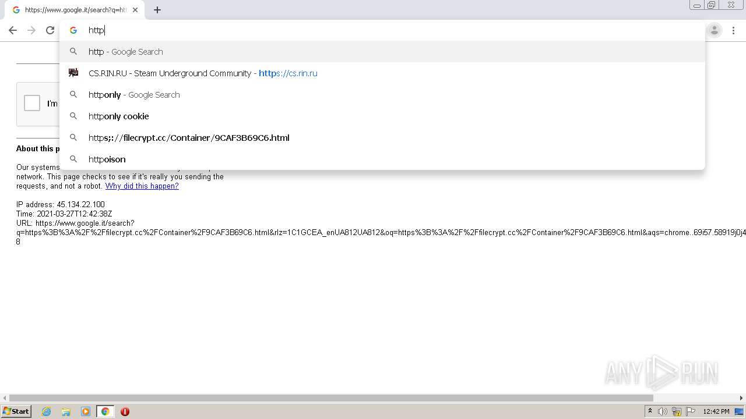Open Windows Media Player from taskbar

tap(86, 411)
